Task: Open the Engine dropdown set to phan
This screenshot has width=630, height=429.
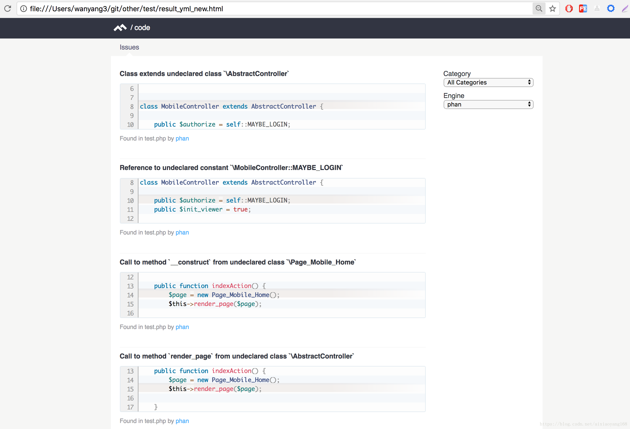Action: [x=488, y=104]
